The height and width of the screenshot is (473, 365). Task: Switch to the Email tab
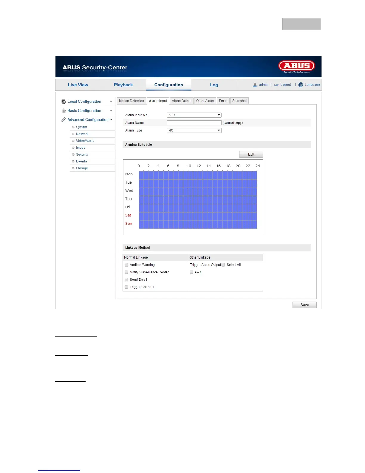[223, 101]
